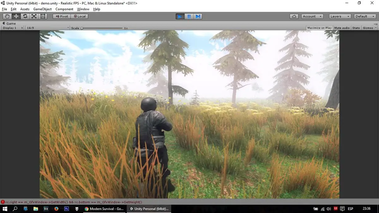Viewport: 379px width, 213px height.
Task: Select the Game tab
Action: coord(9,23)
